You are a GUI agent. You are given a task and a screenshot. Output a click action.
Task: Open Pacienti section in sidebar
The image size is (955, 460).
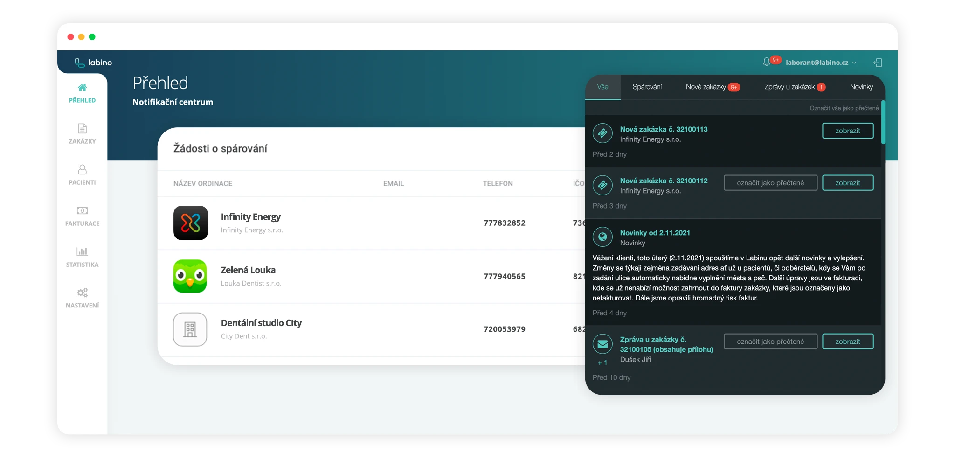[x=82, y=175]
